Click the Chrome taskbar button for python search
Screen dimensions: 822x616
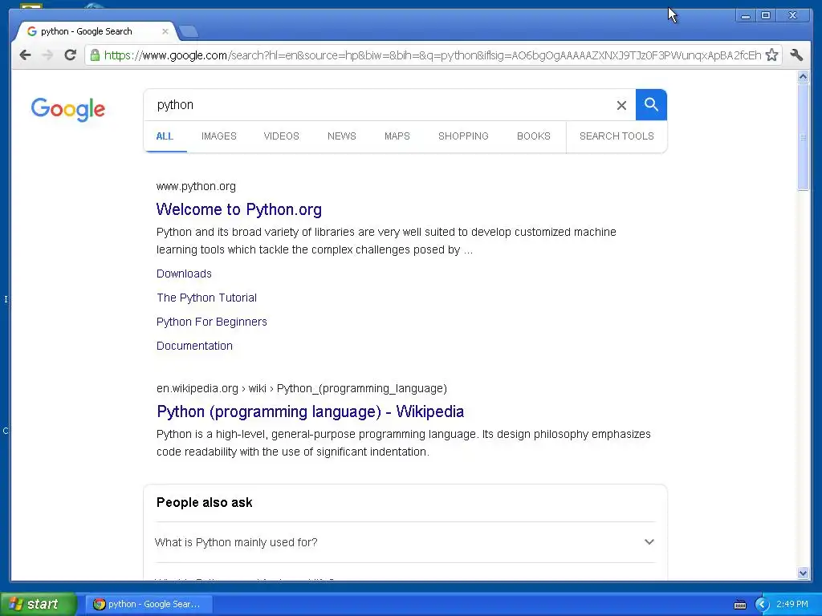[149, 604]
